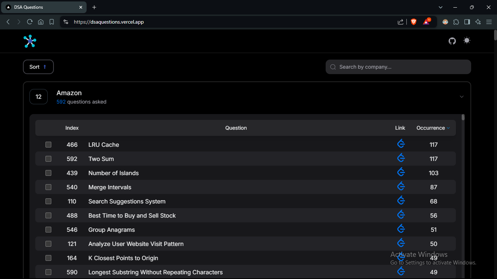497x279 pixels.
Task: Click the page vertical scrollbar thumb
Action: (x=496, y=35)
